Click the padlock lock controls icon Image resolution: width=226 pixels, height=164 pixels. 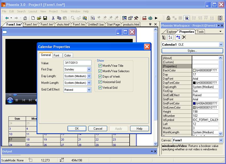click(168, 18)
